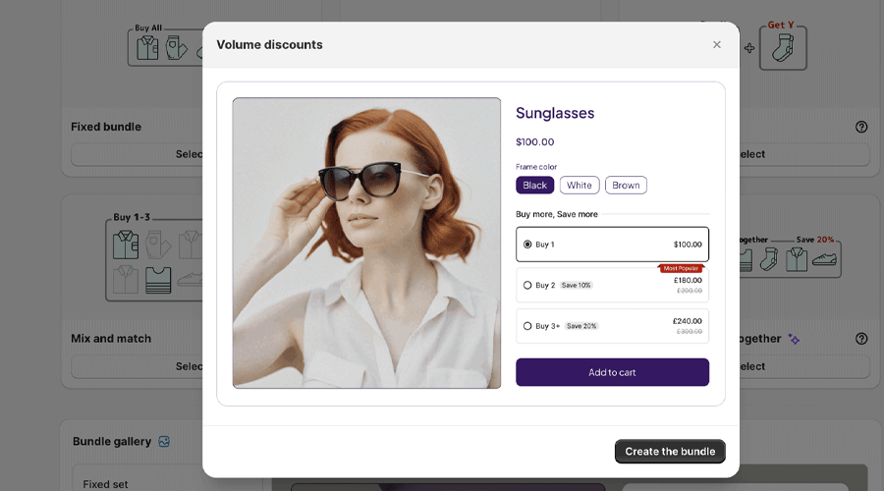Click the Most Popular badge
Image resolution: width=884 pixels, height=491 pixels.
[681, 268]
